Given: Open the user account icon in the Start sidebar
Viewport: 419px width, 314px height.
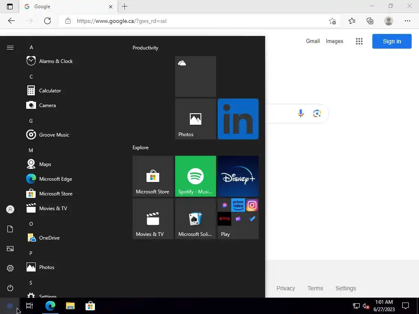Looking at the screenshot, I should (x=10, y=209).
